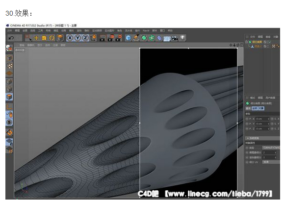
Task: Switch to the 坐标 attributes tab
Action: [x=255, y=108]
